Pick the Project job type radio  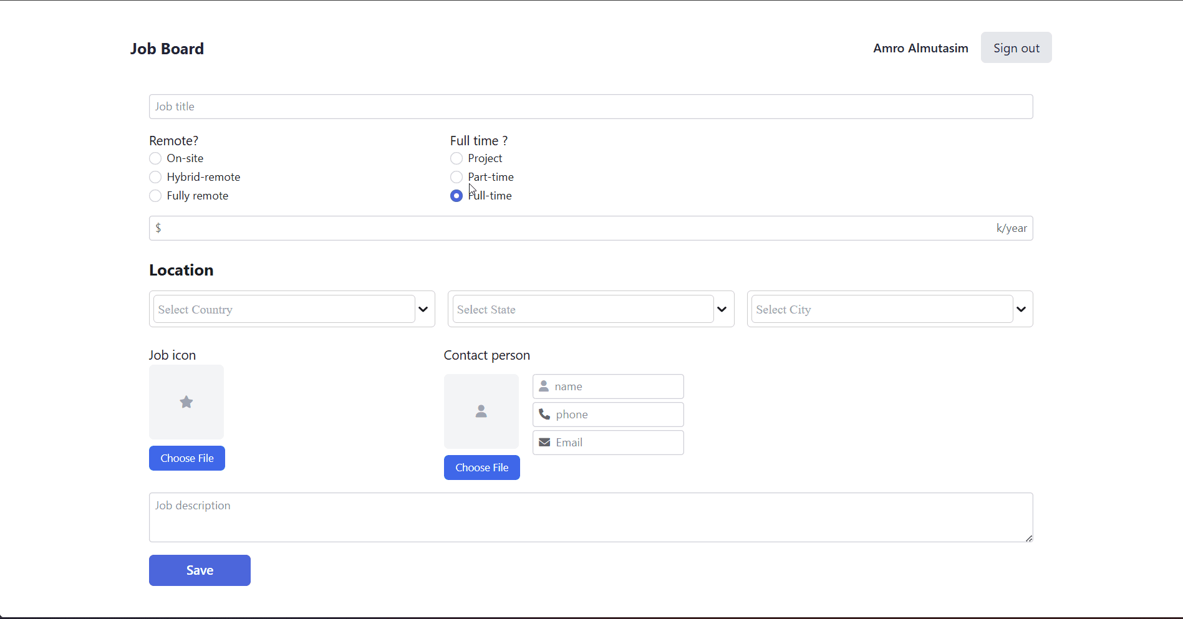click(x=456, y=158)
